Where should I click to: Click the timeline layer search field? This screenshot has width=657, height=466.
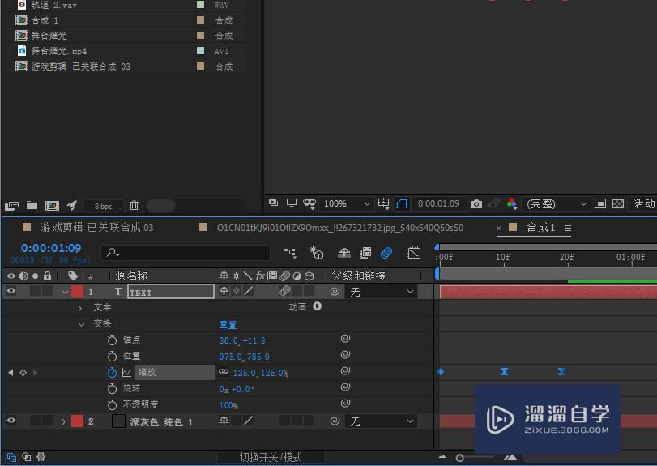(x=186, y=253)
